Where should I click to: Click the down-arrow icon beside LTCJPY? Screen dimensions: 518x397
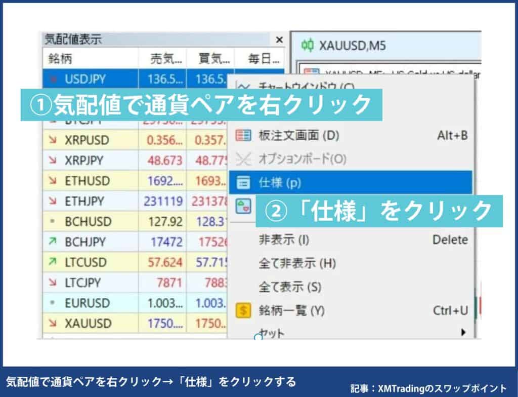click(53, 282)
